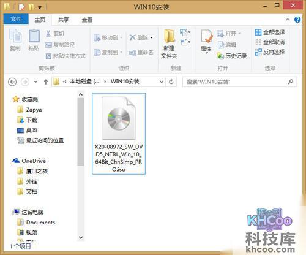Click Select none (全部取消)
This screenshot has height=255, width=306.
click(x=270, y=42)
